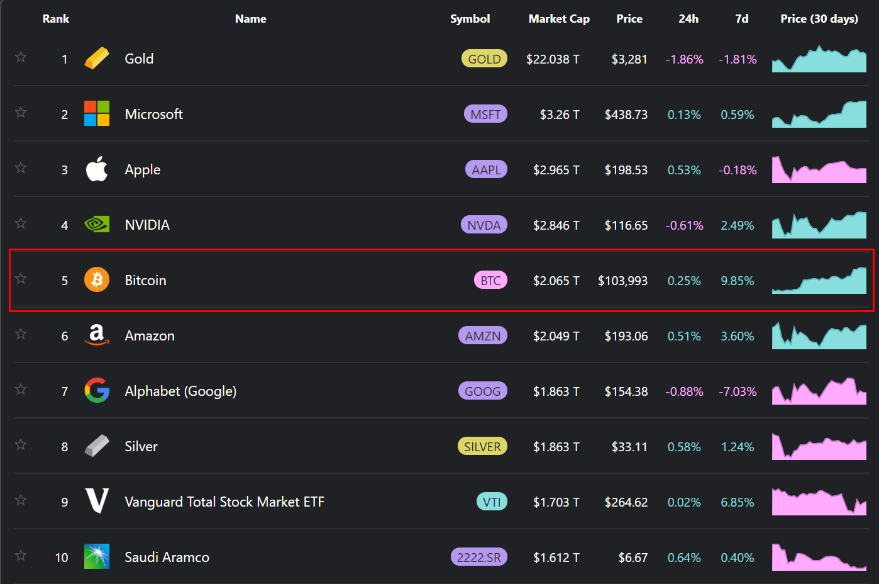Open Silver's 30-day price chart
879x584 pixels.
[x=819, y=446]
